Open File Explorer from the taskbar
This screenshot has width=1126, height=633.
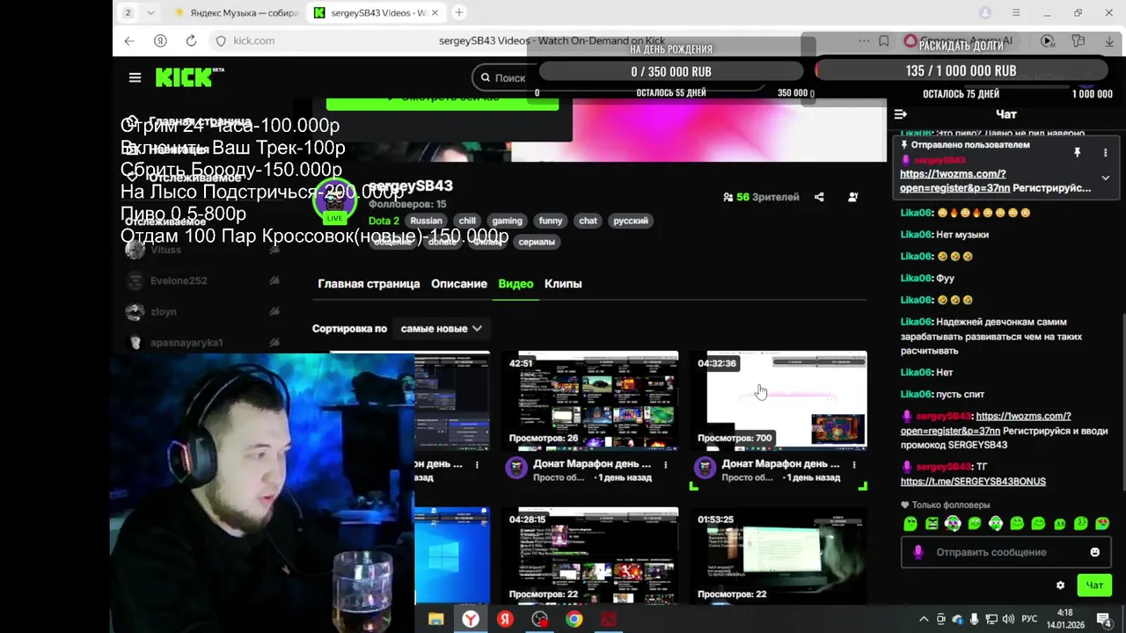coord(435,619)
